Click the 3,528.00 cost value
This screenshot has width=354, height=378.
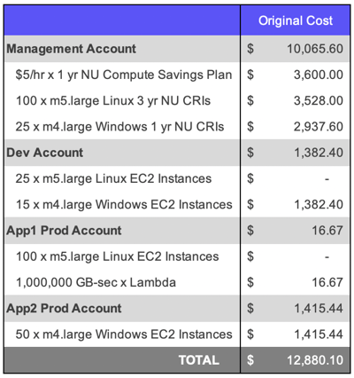[x=319, y=101]
